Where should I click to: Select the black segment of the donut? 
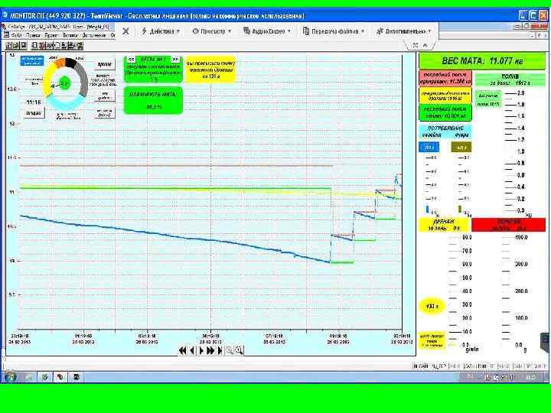(70, 63)
